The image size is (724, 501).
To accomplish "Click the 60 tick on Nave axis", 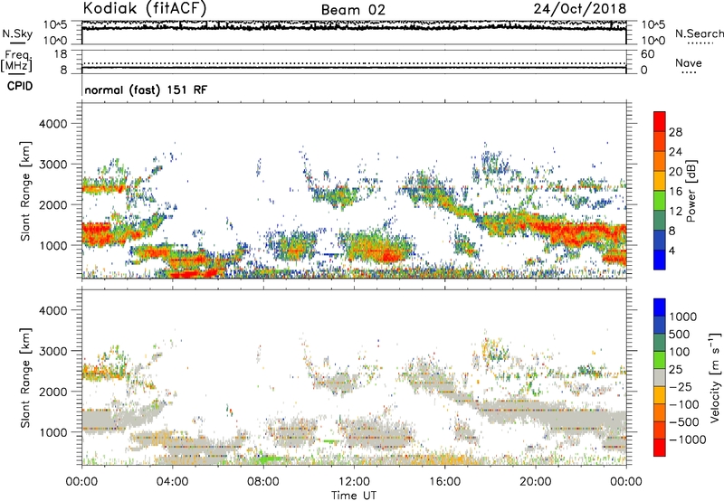I will point(647,54).
